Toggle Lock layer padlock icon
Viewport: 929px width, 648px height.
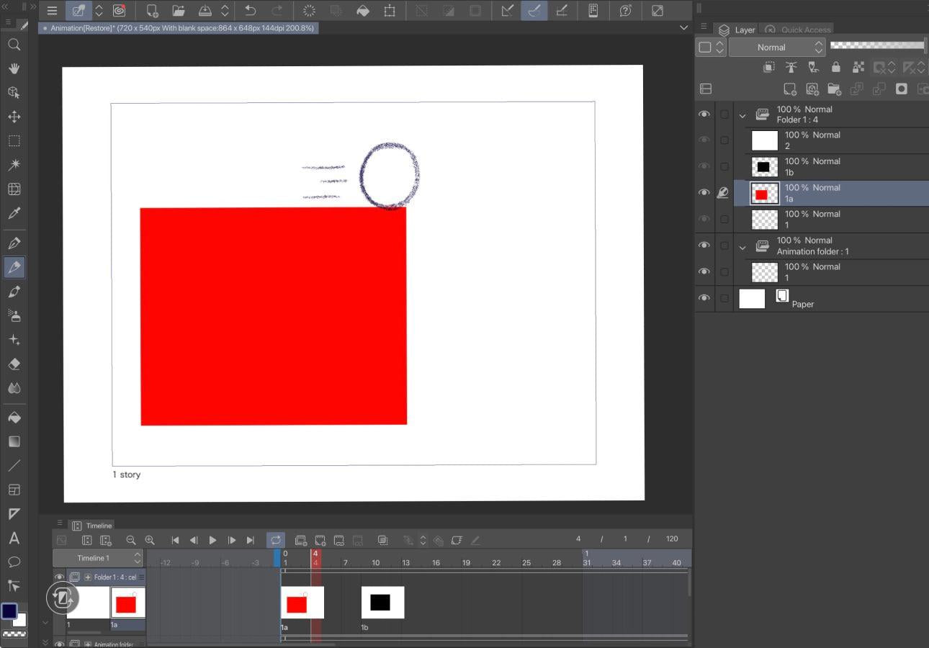click(x=835, y=67)
